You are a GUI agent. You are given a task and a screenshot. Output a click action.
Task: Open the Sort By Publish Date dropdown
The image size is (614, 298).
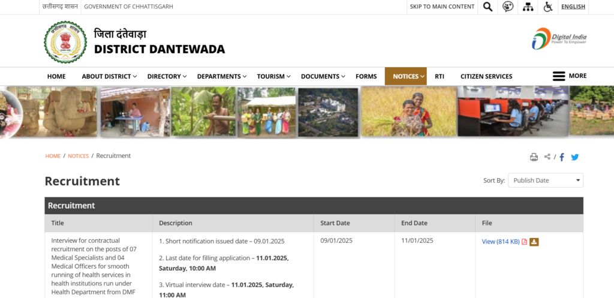[x=546, y=180]
